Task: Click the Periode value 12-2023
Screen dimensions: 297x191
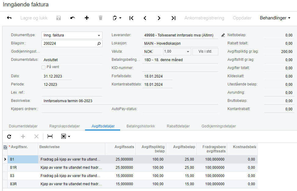Action: tap(50, 85)
